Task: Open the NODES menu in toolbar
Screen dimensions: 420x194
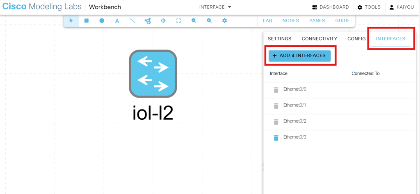Action: (291, 21)
